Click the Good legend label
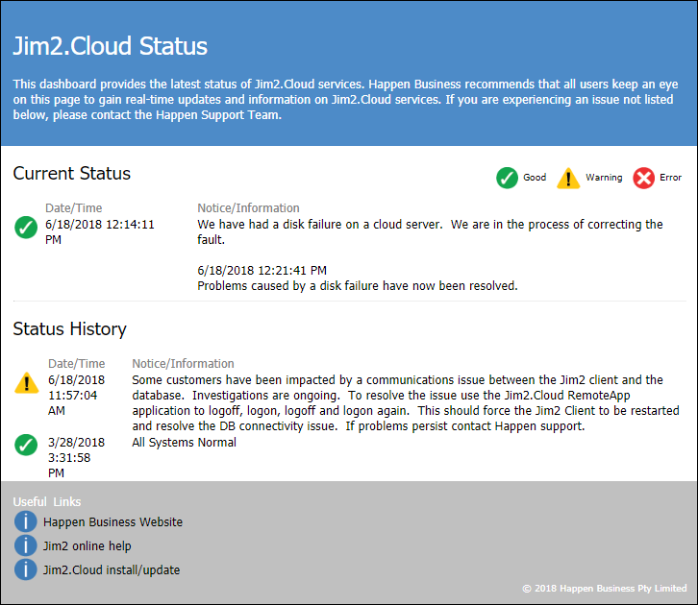698x605 pixels. pos(535,178)
